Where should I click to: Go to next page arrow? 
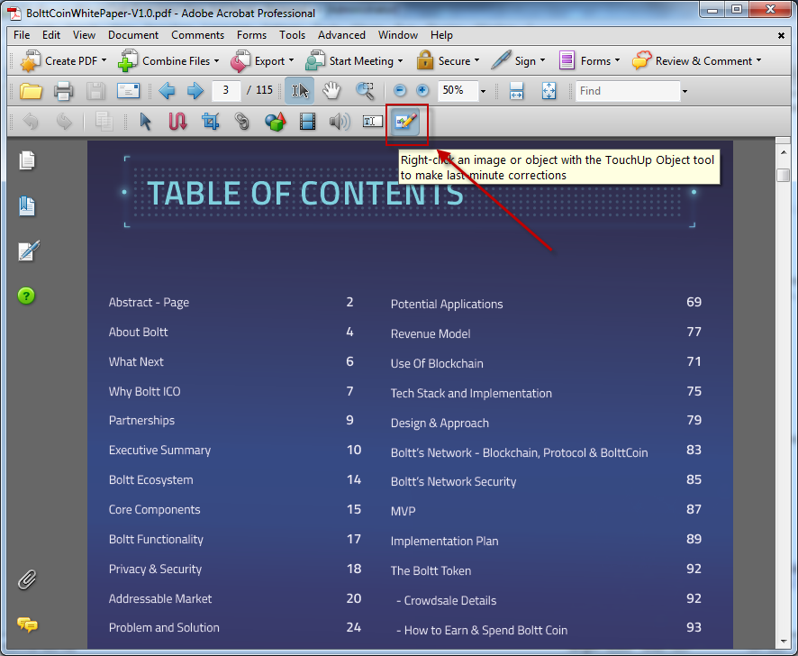click(195, 91)
